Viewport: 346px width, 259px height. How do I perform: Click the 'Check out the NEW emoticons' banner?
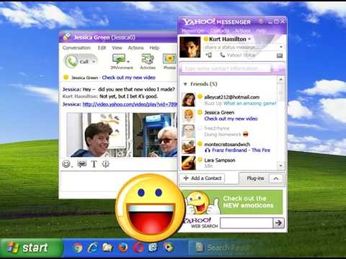tap(233, 202)
